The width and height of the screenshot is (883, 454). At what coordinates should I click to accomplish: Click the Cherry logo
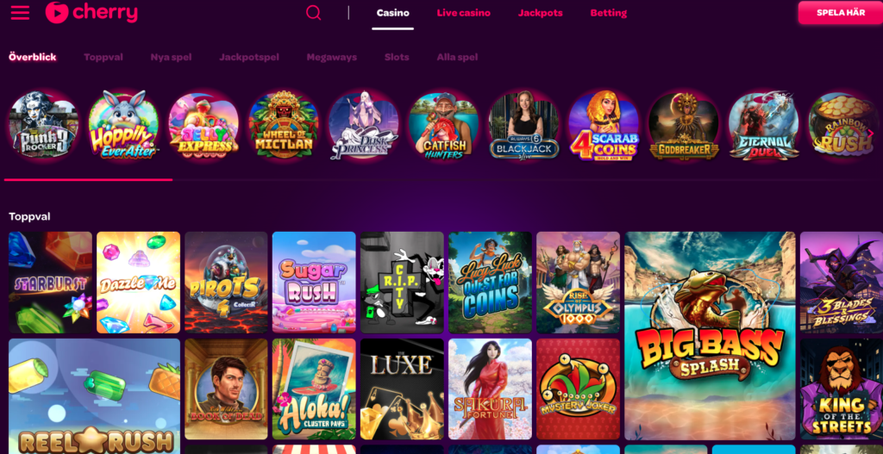91,12
